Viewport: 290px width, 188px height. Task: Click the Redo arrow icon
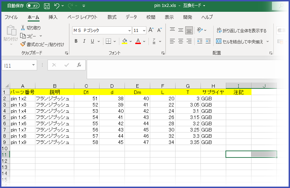(x=70, y=6)
